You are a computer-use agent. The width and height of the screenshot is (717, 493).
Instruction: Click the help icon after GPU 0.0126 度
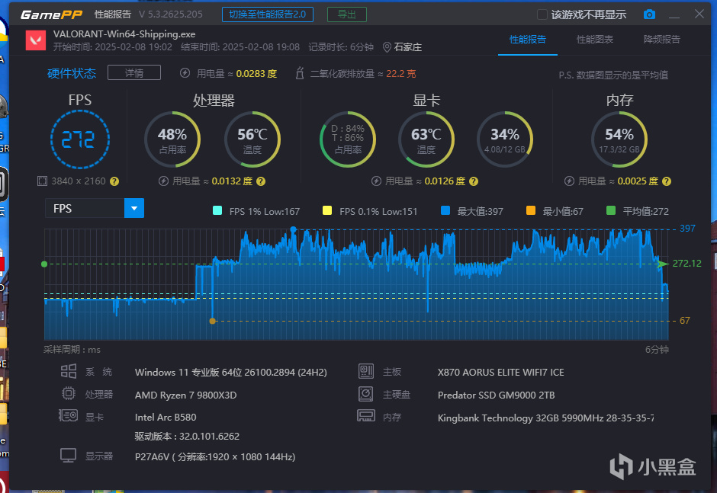[474, 181]
